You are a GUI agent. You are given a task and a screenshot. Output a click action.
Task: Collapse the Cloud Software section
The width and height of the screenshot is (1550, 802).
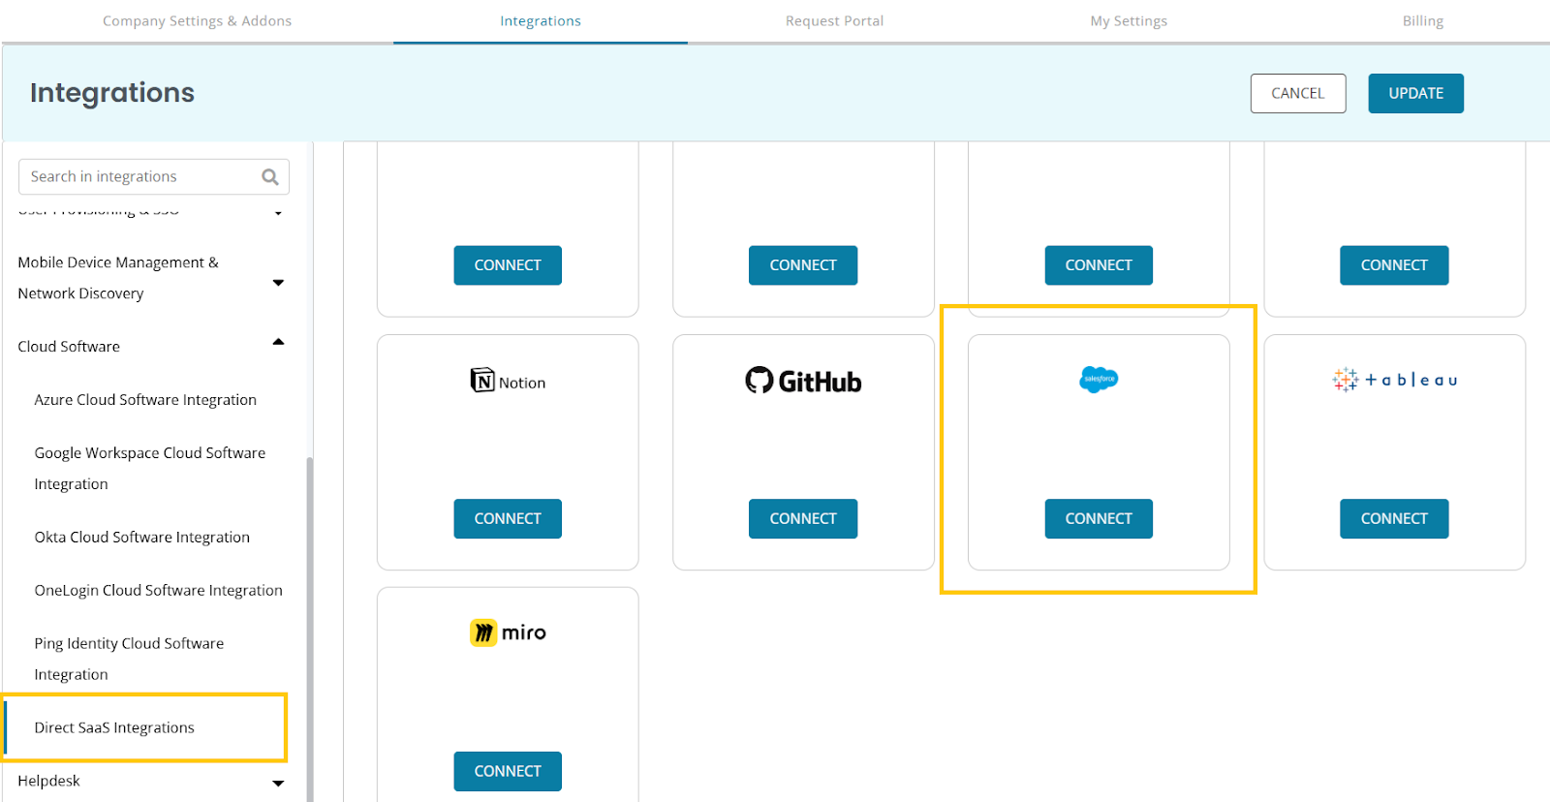pos(278,343)
